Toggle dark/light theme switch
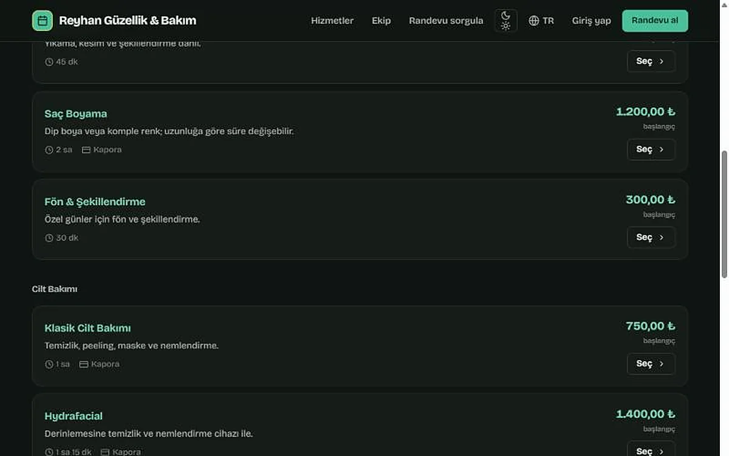This screenshot has height=456, width=729. point(506,21)
